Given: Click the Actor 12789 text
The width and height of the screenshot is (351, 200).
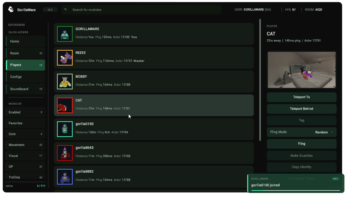Looking at the screenshot, I should 122,85.
